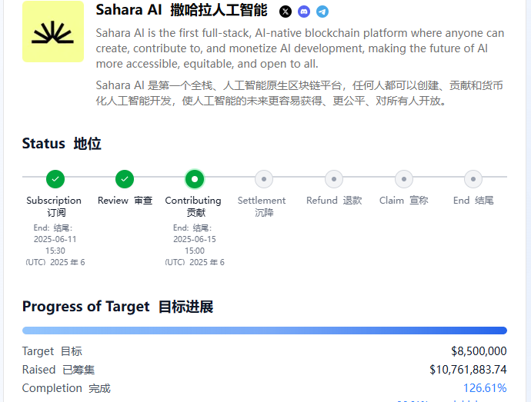
Task: Click the 2025-06-15 contributing end date
Action: pyautogui.click(x=195, y=239)
